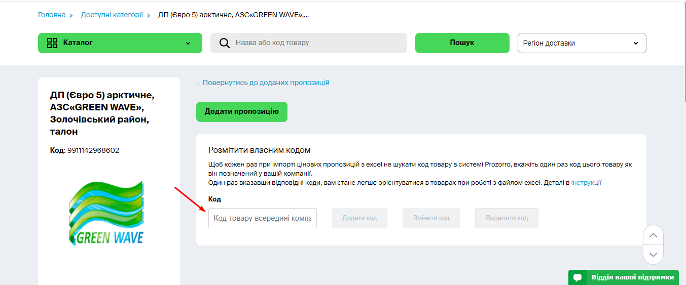Open the інструкції link
The width and height of the screenshot is (686, 285).
click(586, 182)
